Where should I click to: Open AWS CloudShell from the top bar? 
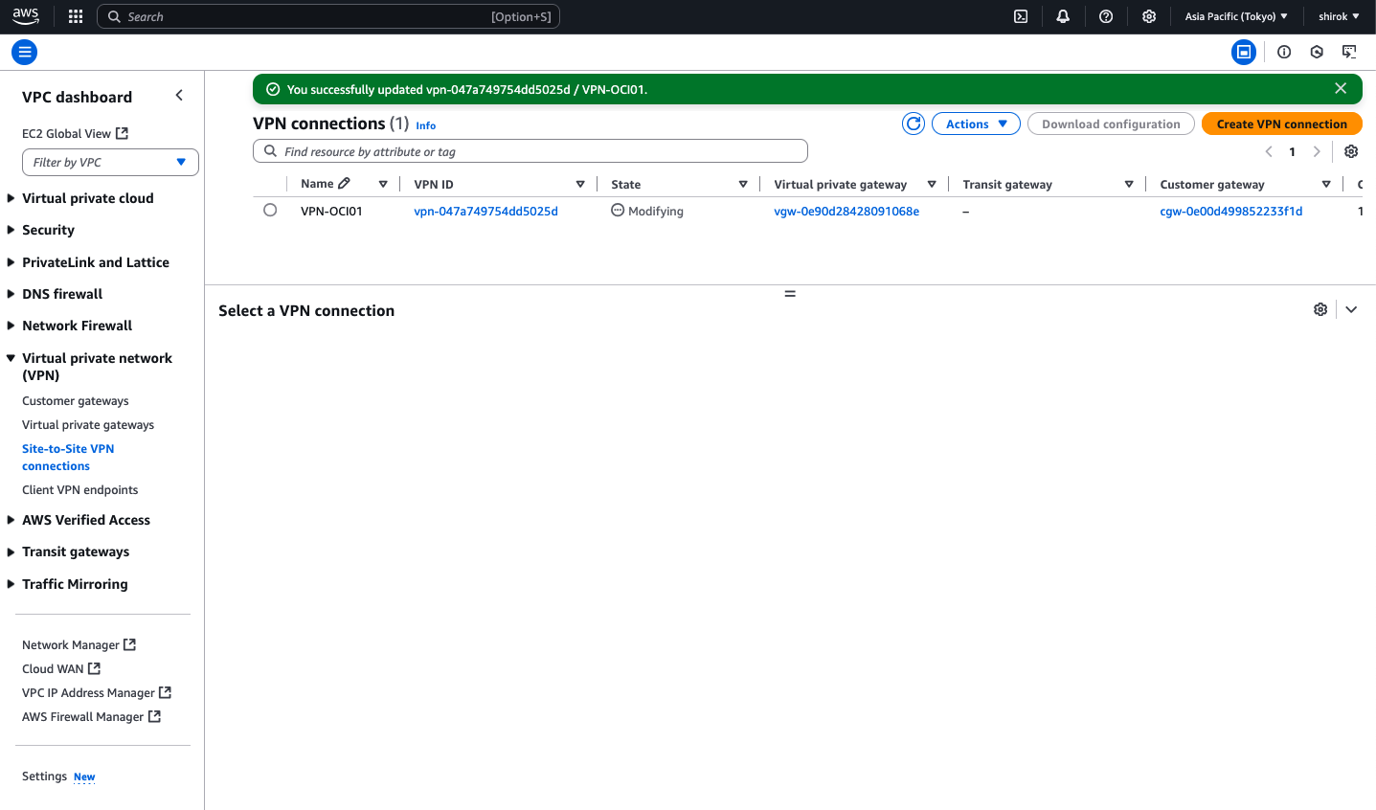pyautogui.click(x=1020, y=16)
